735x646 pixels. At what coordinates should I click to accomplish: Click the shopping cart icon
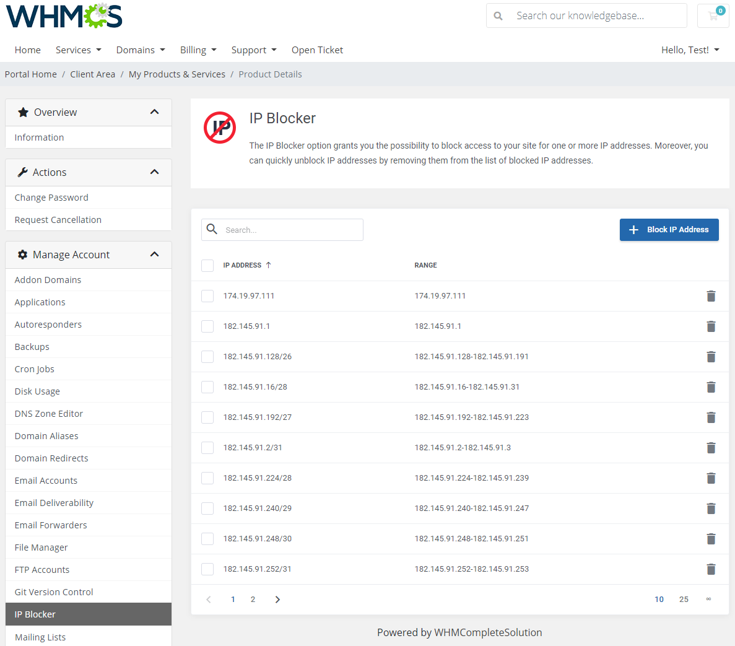(713, 15)
